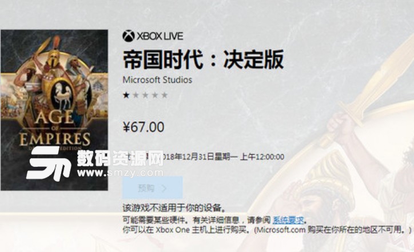Click the www.smzy.com watermark URL

pyautogui.click(x=121, y=173)
